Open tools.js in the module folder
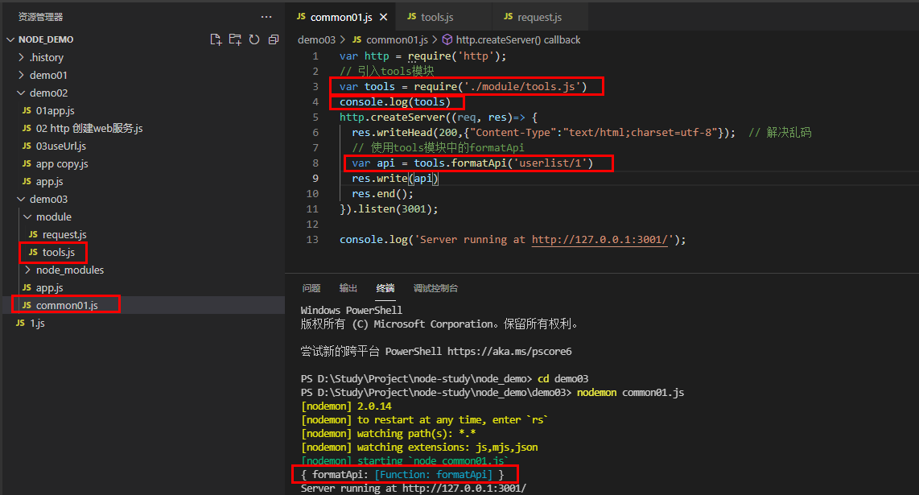 58,252
